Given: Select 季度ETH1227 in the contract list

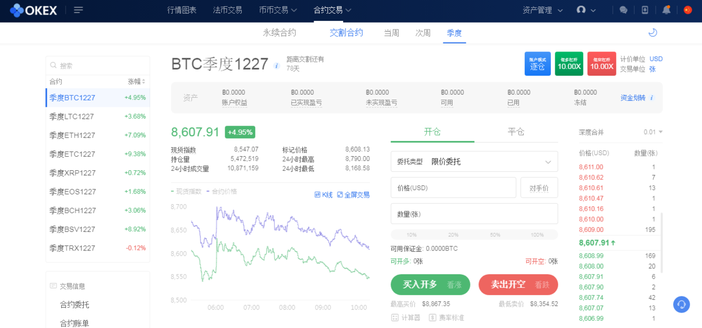Looking at the screenshot, I should click(97, 135).
